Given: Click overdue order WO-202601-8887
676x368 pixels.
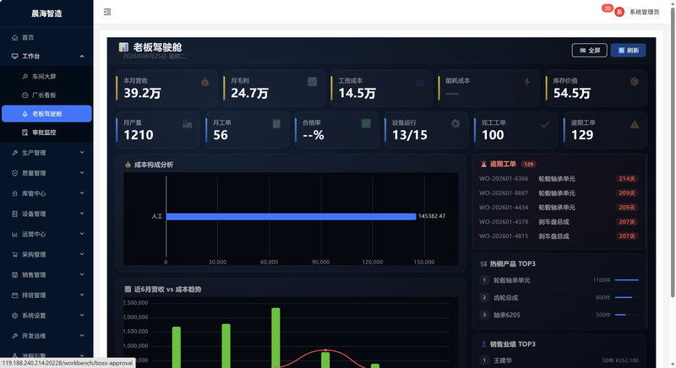Looking at the screenshot, I should 559,193.
